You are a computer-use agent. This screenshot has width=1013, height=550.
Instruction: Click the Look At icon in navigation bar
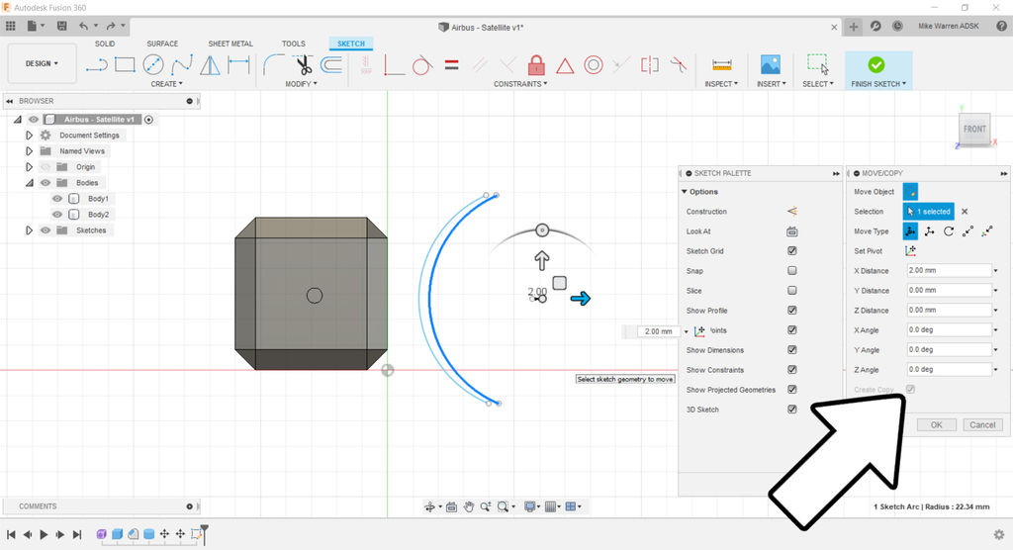451,506
